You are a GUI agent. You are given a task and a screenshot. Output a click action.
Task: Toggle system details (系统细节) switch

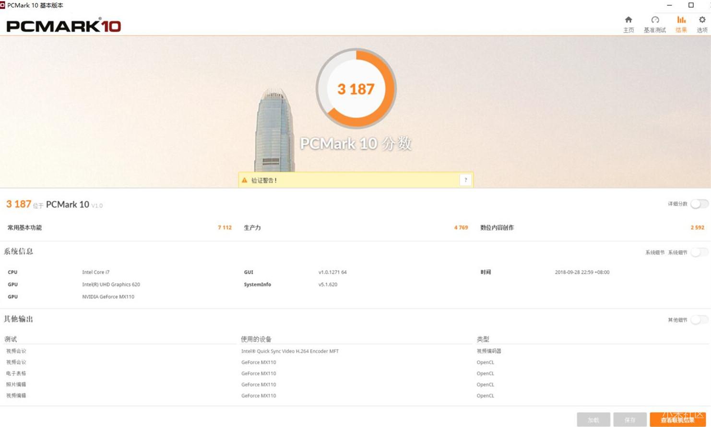699,252
